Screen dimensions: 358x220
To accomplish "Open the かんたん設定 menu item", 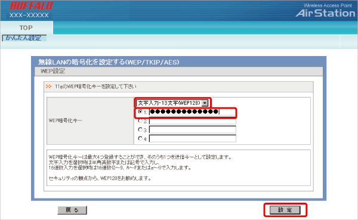I will (24, 38).
